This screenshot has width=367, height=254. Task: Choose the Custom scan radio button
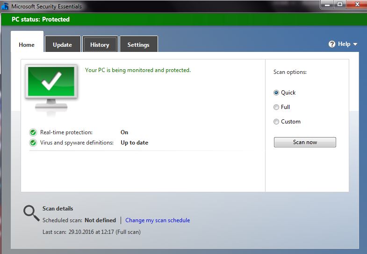pyautogui.click(x=276, y=122)
